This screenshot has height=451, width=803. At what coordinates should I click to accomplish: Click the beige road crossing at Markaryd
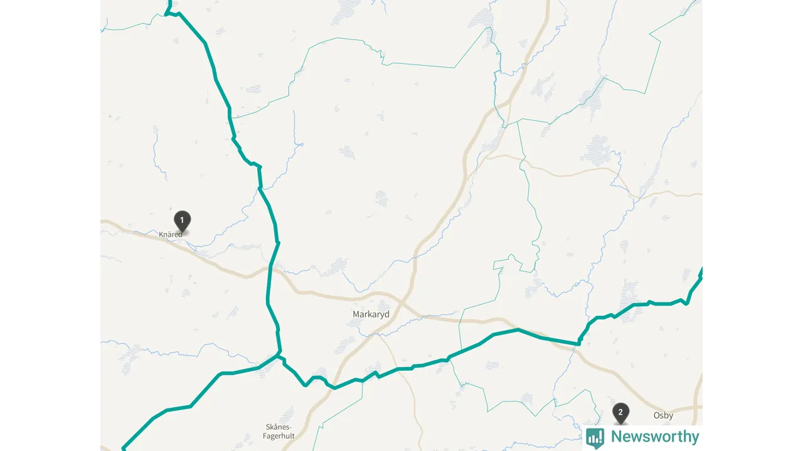click(x=402, y=301)
